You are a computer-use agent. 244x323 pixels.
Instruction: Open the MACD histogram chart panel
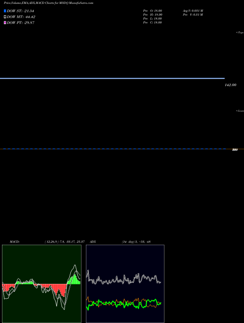pyautogui.click(x=41, y=284)
